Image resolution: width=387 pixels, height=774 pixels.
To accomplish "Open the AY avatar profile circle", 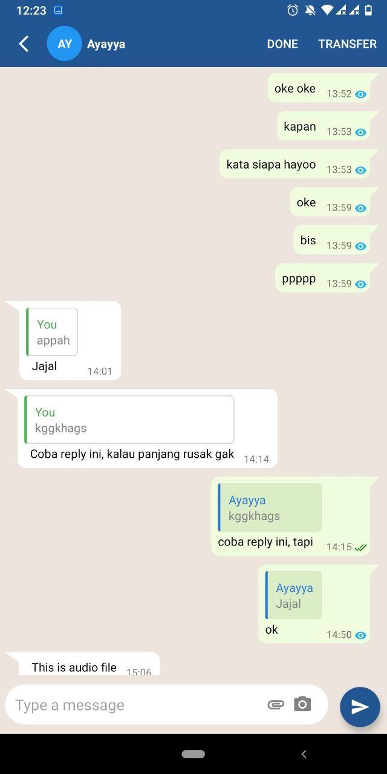I will click(x=65, y=44).
